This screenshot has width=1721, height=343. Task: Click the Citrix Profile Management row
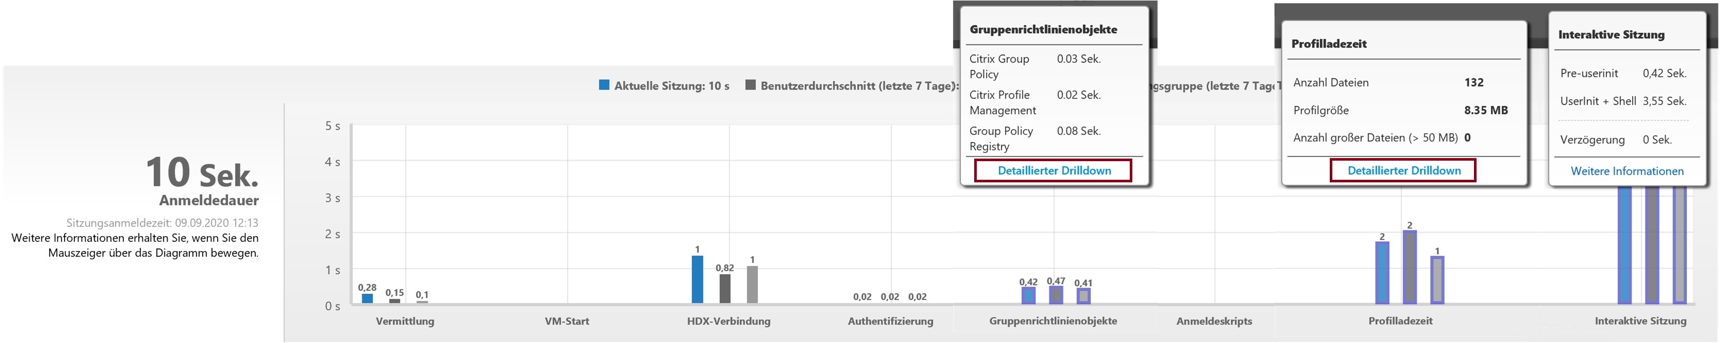[x=1035, y=103]
